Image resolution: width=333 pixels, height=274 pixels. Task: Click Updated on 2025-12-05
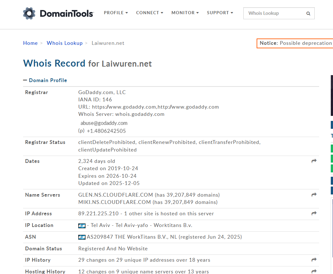(x=109, y=183)
